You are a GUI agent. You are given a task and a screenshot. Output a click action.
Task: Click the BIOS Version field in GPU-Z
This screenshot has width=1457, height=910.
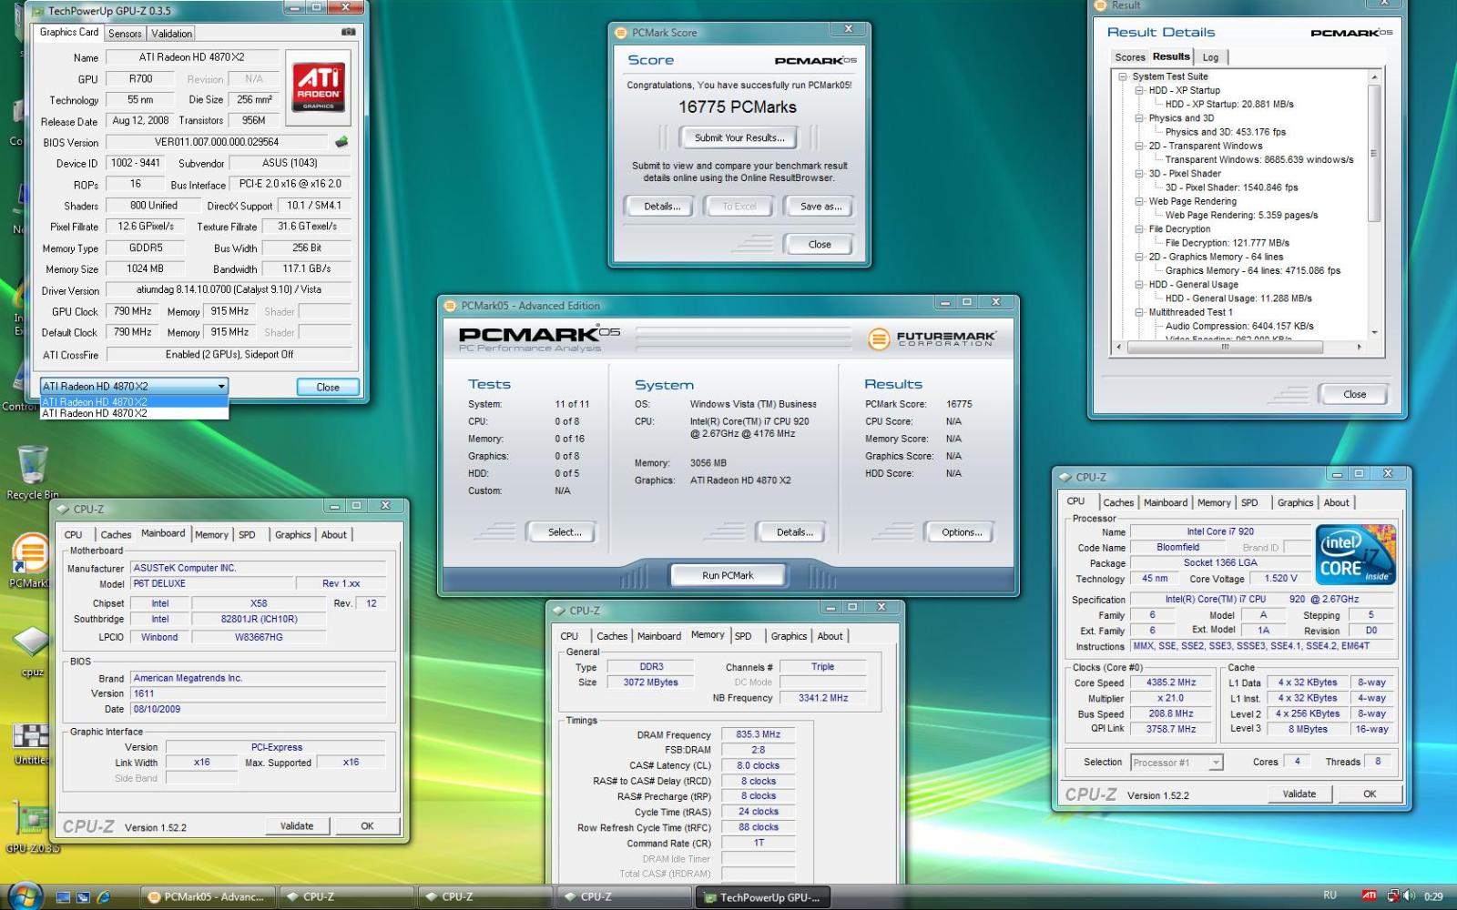(x=217, y=142)
